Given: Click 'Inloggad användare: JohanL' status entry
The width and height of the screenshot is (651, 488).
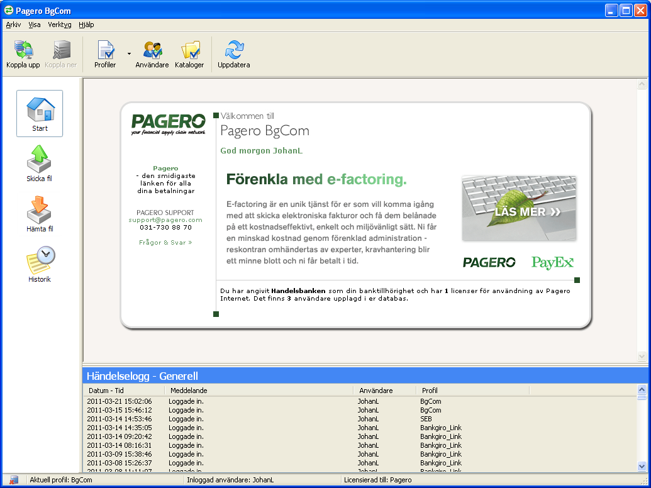Looking at the screenshot, I should (230, 480).
